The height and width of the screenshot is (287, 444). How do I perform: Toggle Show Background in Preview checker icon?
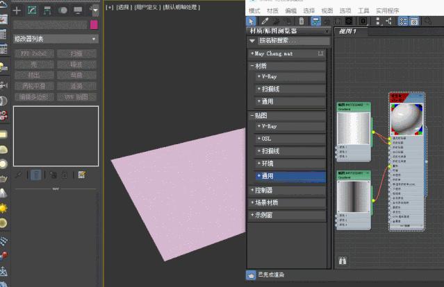pyautogui.click(x=349, y=21)
